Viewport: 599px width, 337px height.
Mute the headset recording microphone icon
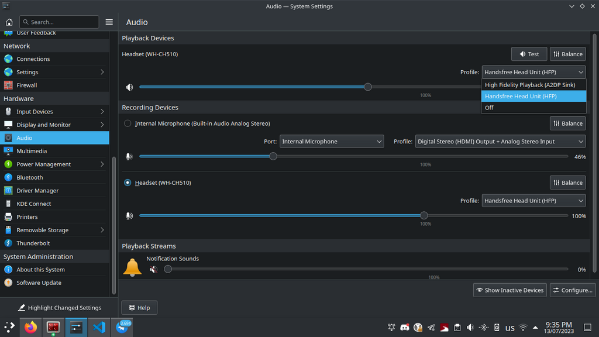(129, 216)
